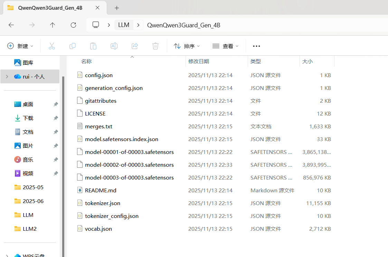The width and height of the screenshot is (388, 257).
Task: Unpin 音乐 using its pin icon
Action: point(56,159)
